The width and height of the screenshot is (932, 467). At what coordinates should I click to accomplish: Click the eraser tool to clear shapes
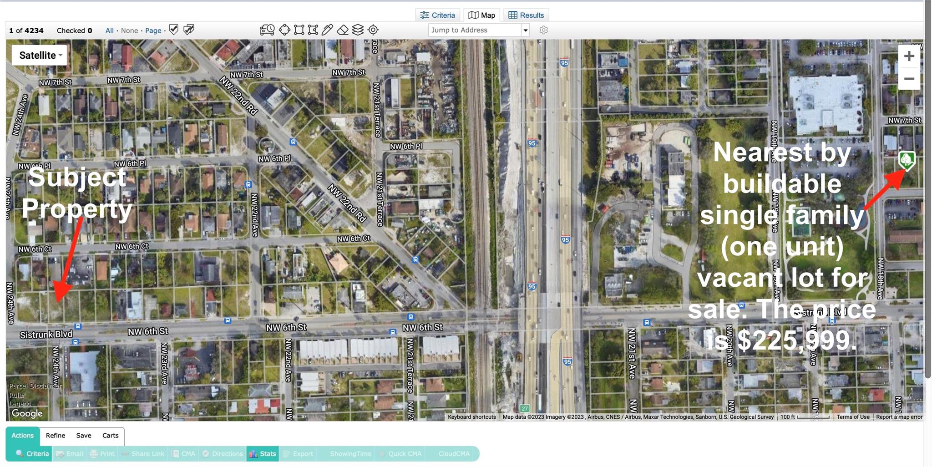pyautogui.click(x=343, y=30)
